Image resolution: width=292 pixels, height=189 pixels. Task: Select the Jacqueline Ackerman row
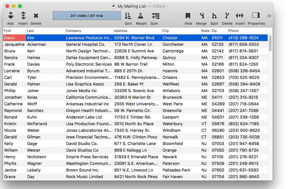79,44
